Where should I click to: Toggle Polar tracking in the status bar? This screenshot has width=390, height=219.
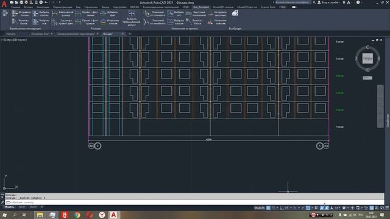pyautogui.click(x=286, y=208)
